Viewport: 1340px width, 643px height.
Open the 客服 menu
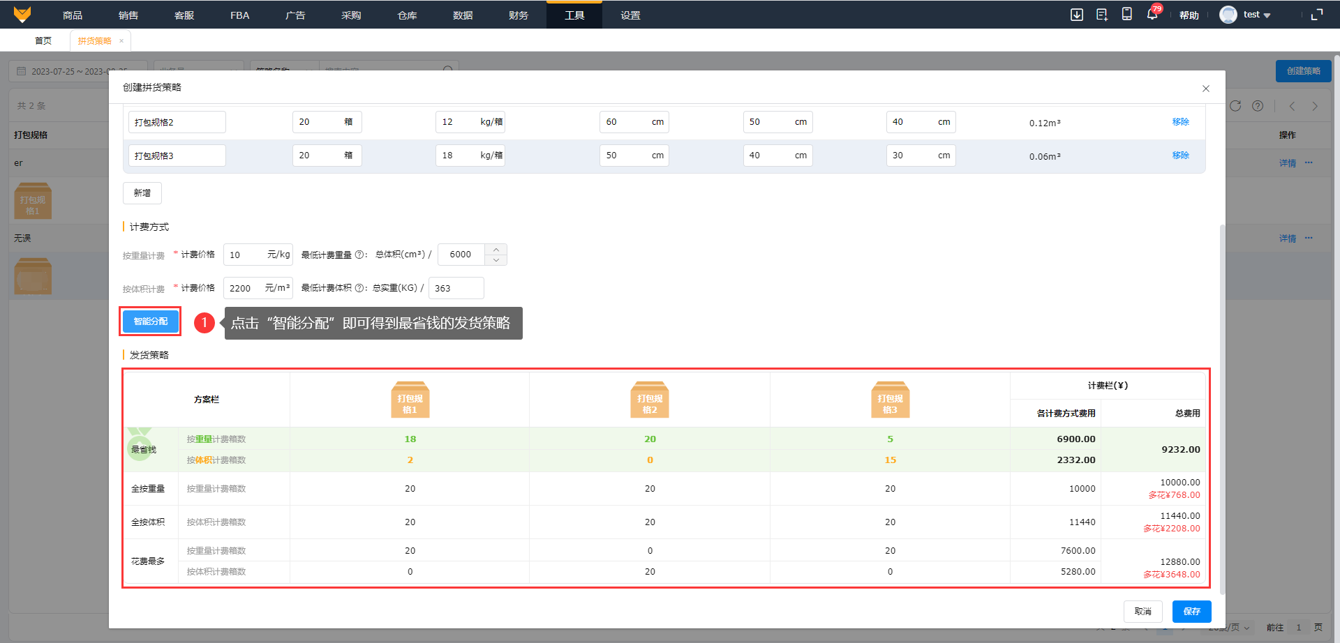tap(184, 15)
